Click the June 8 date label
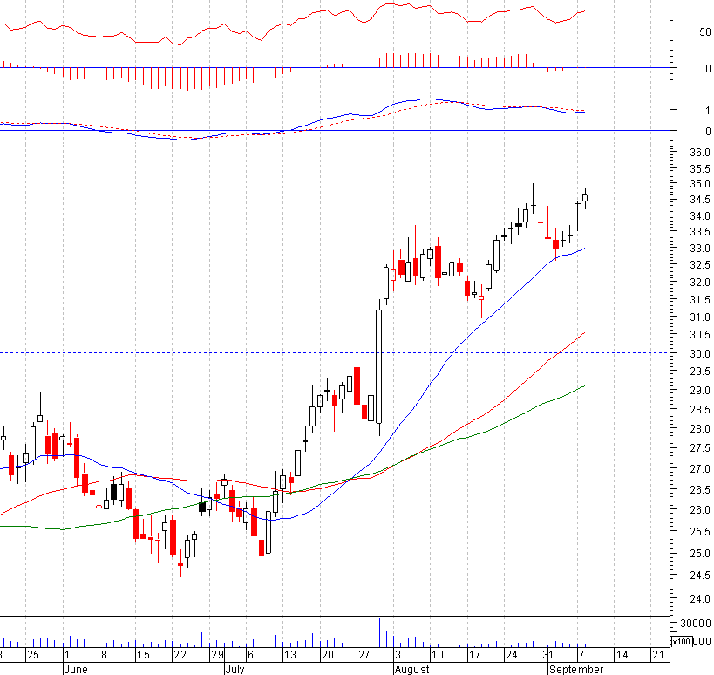This screenshot has width=714, height=675. tap(104, 655)
